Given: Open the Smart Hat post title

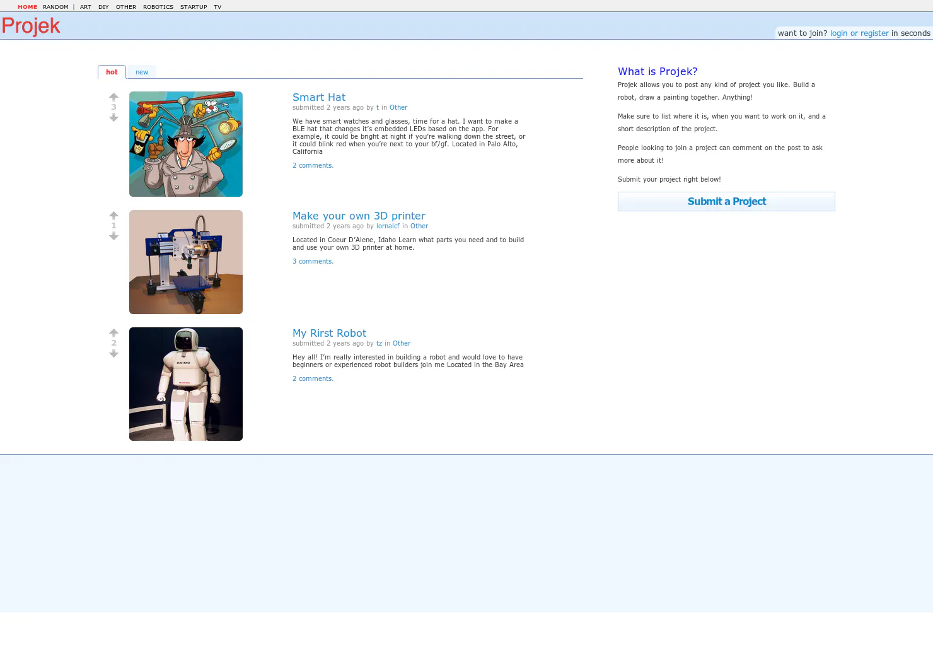Looking at the screenshot, I should 319,97.
